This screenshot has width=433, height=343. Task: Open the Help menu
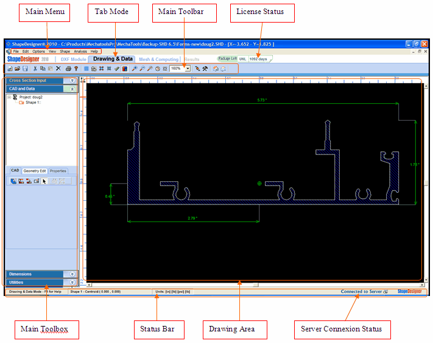pos(94,51)
